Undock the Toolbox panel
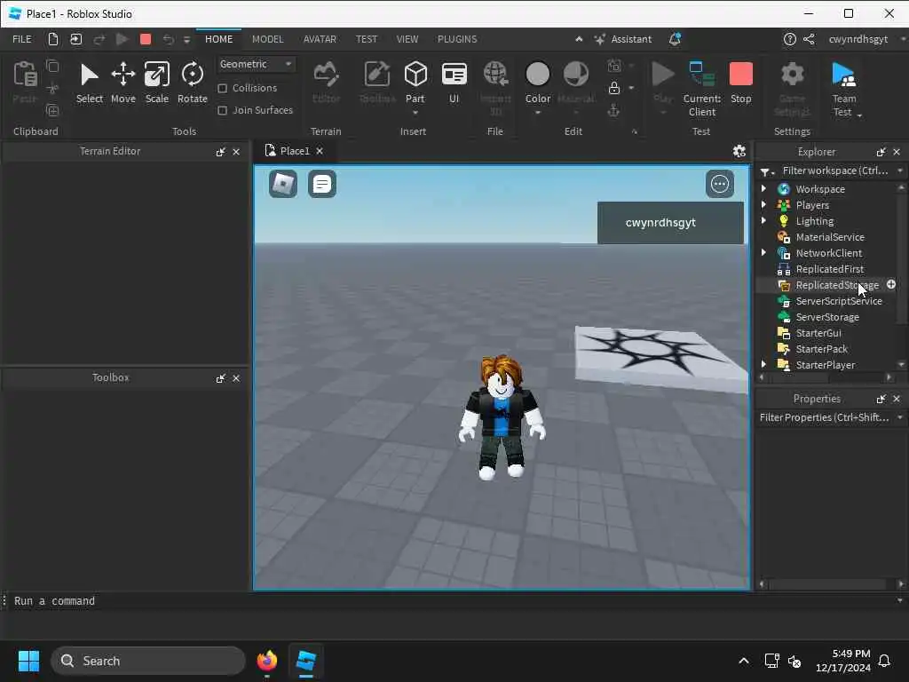Screen dimensions: 909x682 coord(220,378)
